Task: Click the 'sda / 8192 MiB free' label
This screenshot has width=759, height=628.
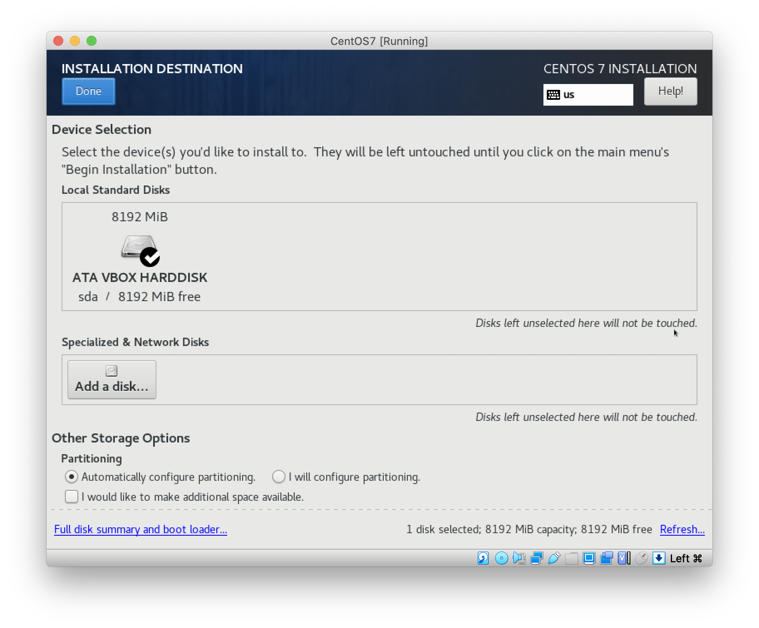Action: tap(139, 297)
